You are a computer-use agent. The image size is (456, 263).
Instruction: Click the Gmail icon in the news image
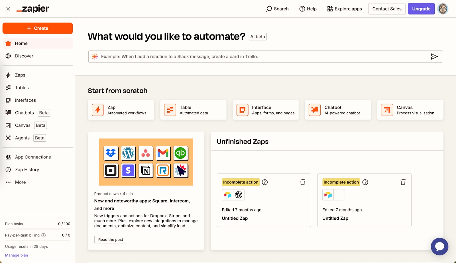tap(163, 153)
